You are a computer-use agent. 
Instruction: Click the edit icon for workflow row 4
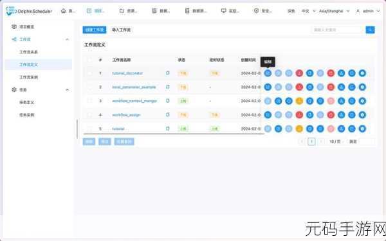[x=268, y=115]
